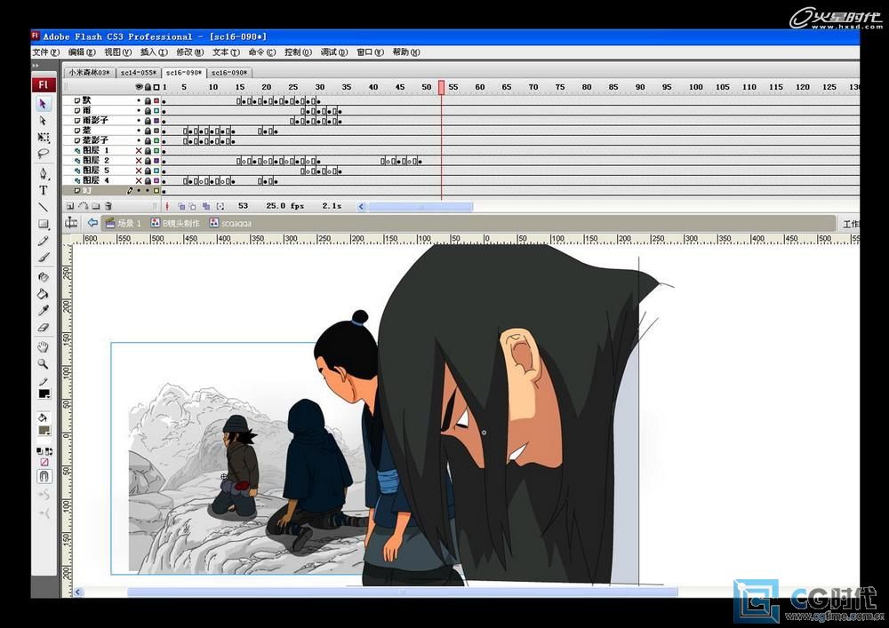Viewport: 889px width, 628px height.
Task: Toggle outline view for all layers
Action: click(156, 87)
